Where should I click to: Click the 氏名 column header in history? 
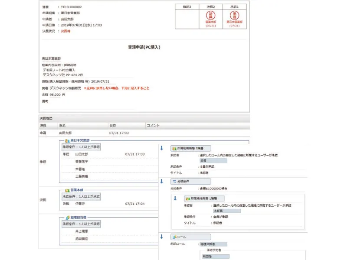(65, 125)
